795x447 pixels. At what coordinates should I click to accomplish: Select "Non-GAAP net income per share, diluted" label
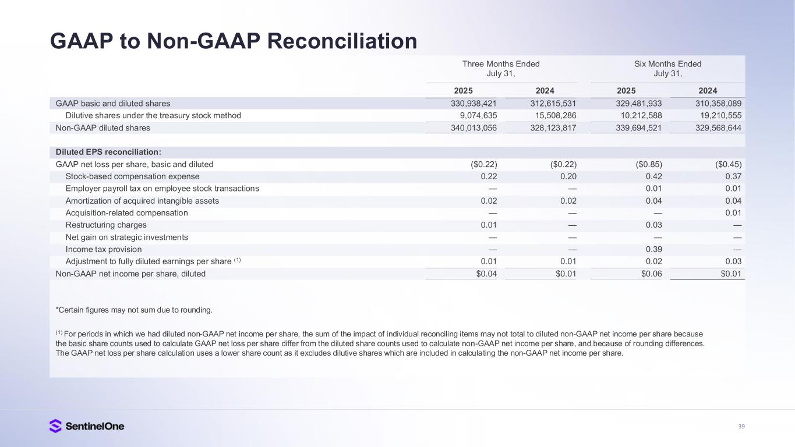(130, 274)
